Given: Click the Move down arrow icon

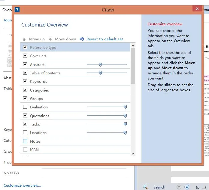Looking at the screenshot, I should pos(50,39).
